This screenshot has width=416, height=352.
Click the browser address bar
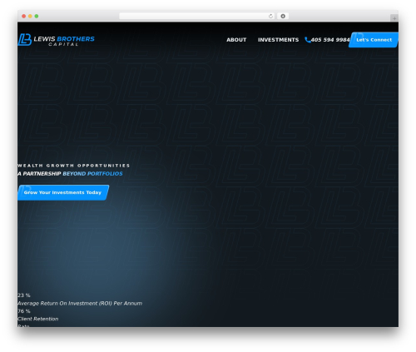pyautogui.click(x=196, y=16)
